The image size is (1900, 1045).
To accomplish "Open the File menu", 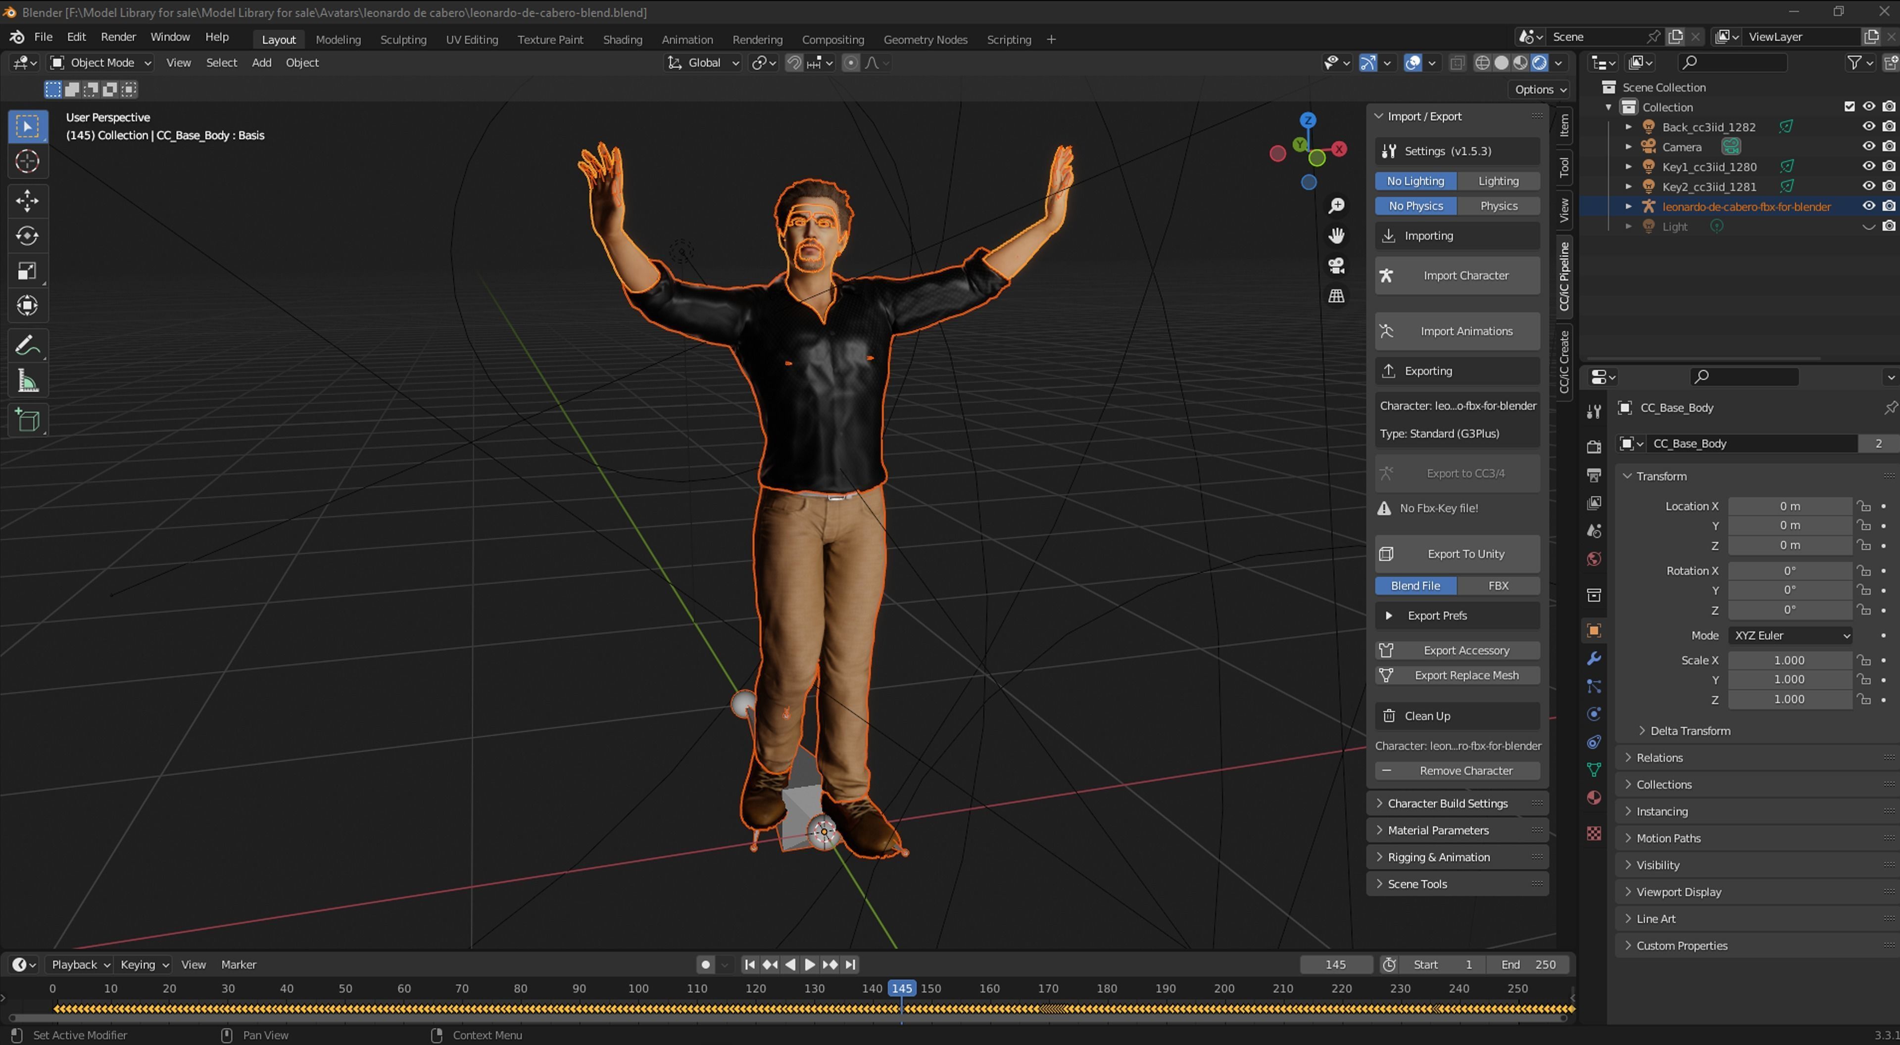I will (x=43, y=37).
